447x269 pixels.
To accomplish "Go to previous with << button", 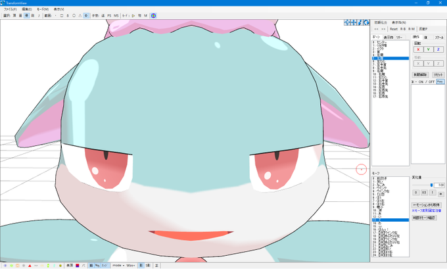I will point(376,29).
